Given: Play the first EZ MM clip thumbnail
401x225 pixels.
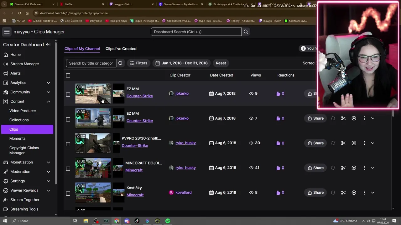Looking at the screenshot, I should tap(93, 93).
